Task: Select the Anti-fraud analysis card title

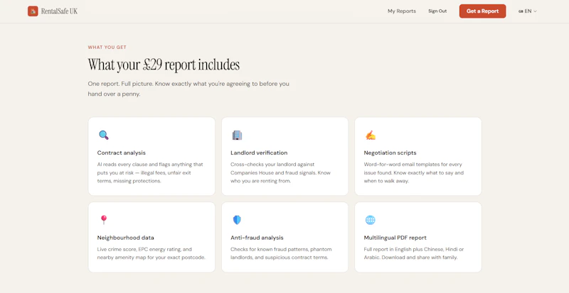Action: [257, 238]
